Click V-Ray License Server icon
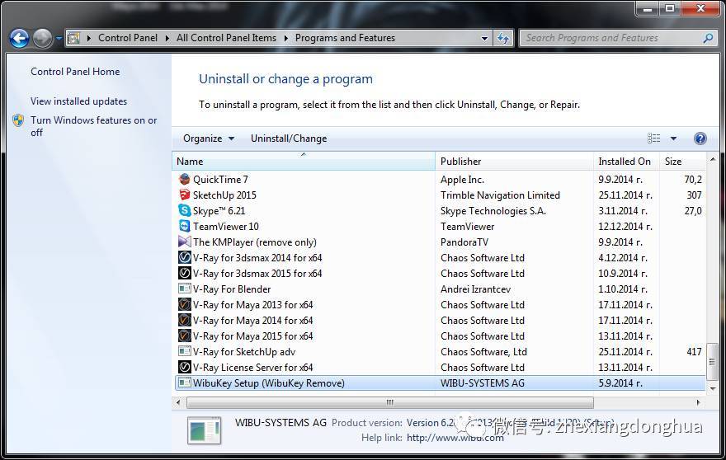This screenshot has width=726, height=460. pyautogui.click(x=184, y=368)
